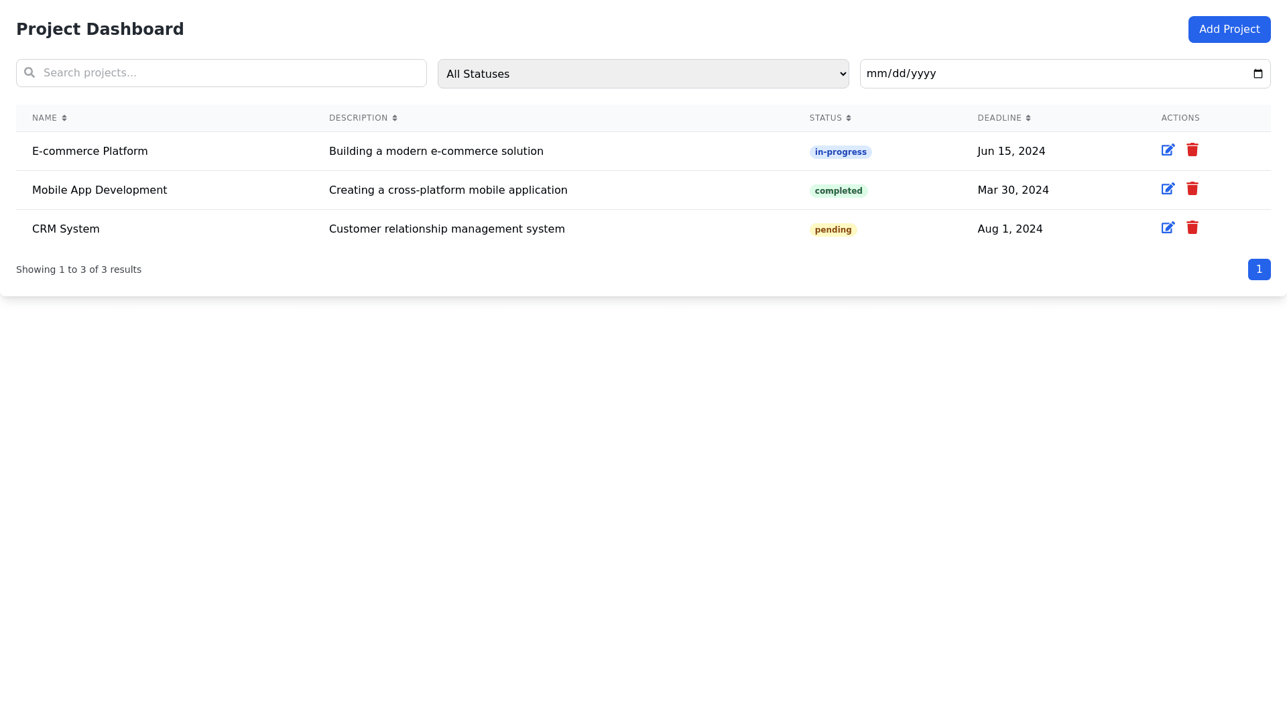Edit the CRM System project
The image size is (1287, 724).
point(1168,228)
